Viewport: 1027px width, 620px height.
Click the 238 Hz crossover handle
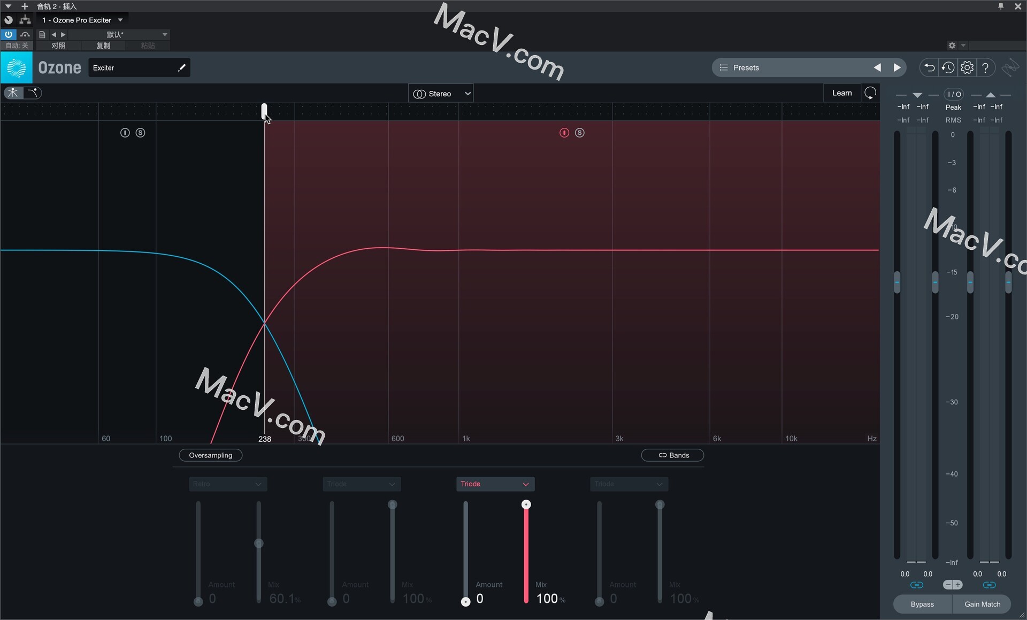[264, 111]
